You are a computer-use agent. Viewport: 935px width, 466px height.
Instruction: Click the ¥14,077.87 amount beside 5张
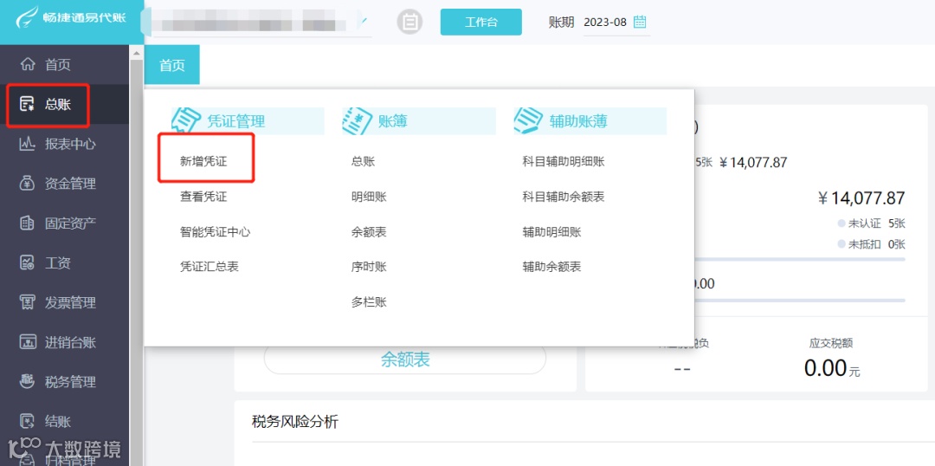point(753,162)
